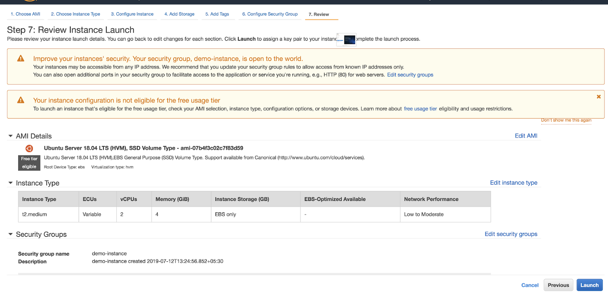Click the Network Performance column header
Viewport: 608px width, 294px height.
[x=446, y=199]
